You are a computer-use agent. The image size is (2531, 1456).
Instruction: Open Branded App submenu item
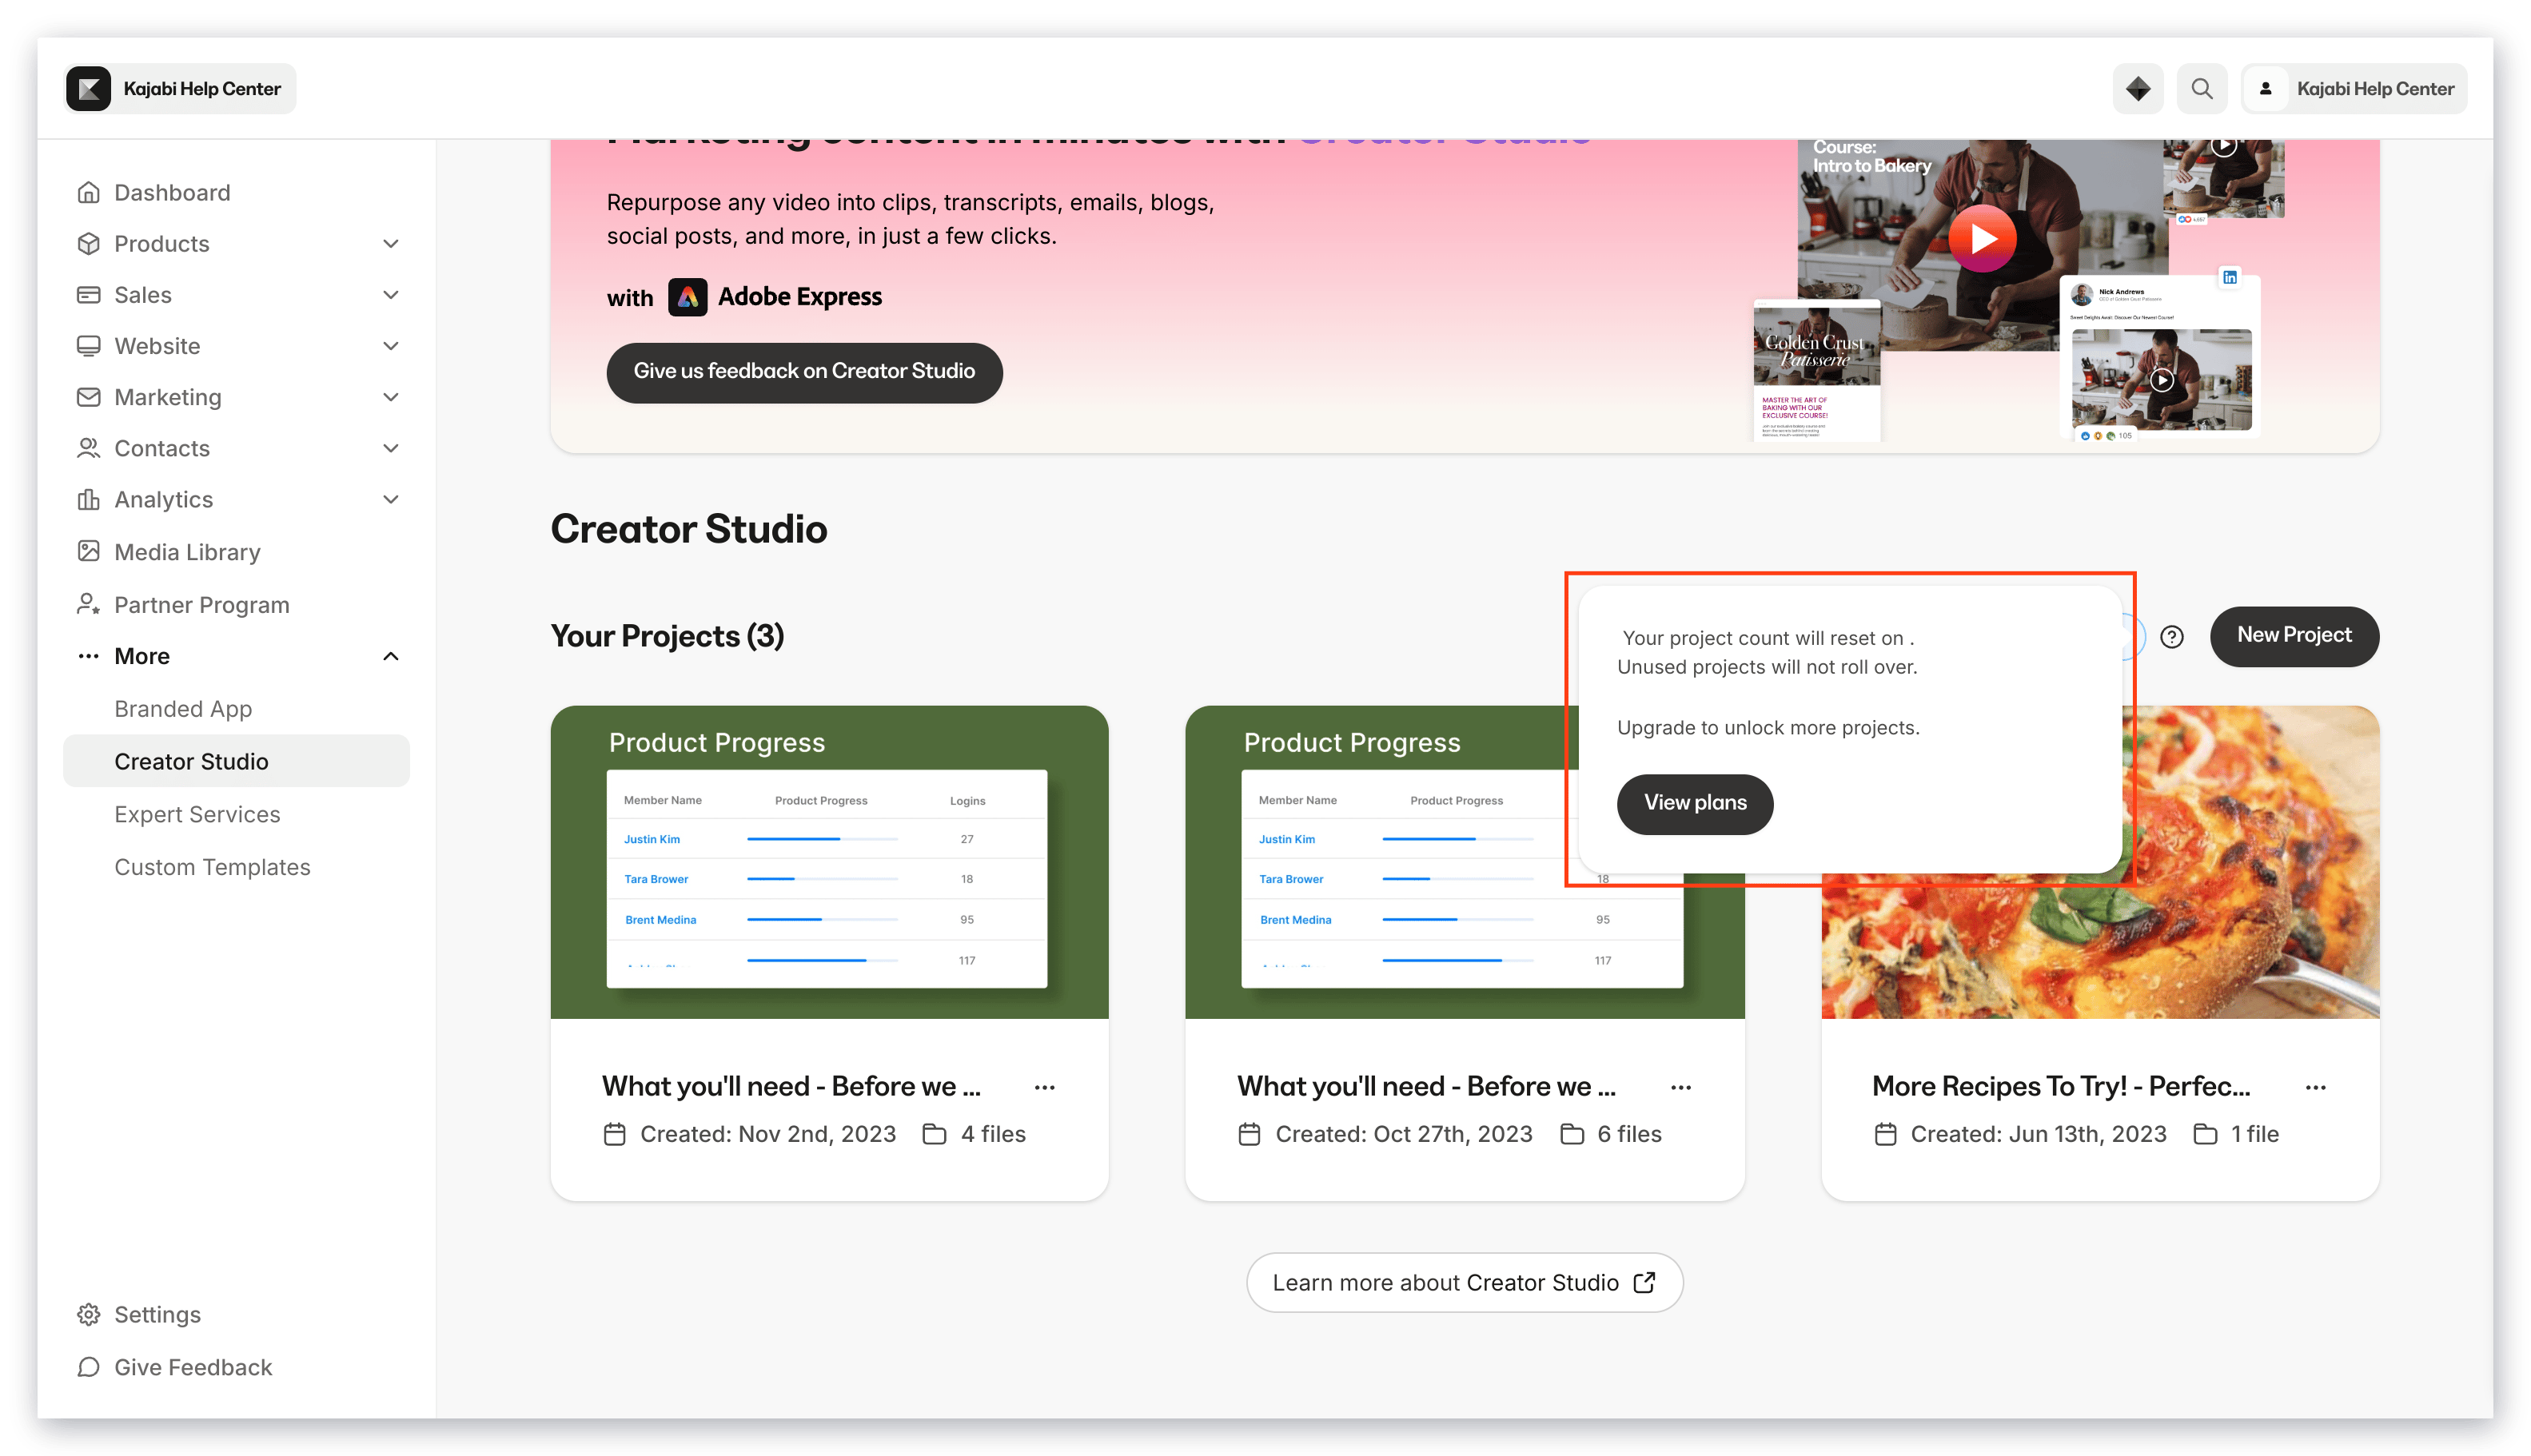click(183, 709)
